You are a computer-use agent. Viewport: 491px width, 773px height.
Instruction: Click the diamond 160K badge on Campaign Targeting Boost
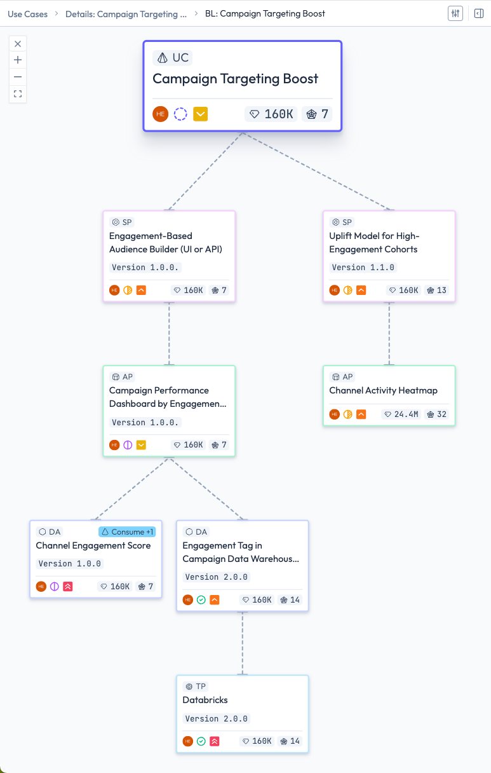click(x=271, y=114)
